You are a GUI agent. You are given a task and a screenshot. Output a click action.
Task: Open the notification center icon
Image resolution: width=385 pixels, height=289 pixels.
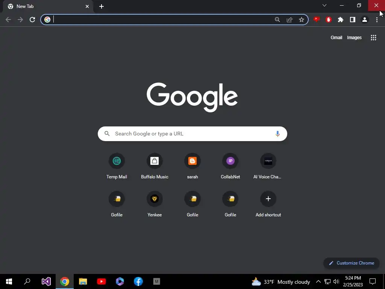tap(373, 281)
